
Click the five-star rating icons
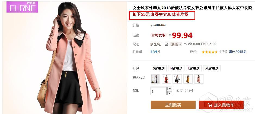click(x=209, y=52)
